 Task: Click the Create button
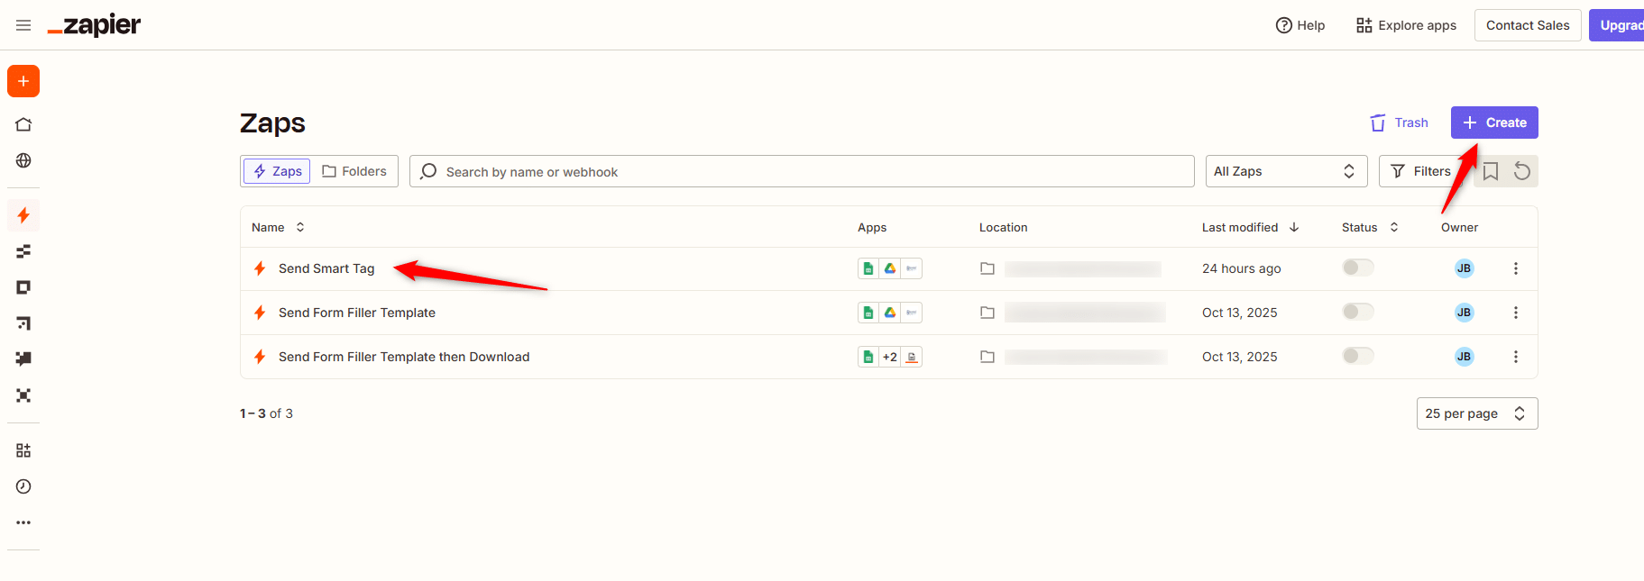tap(1493, 123)
